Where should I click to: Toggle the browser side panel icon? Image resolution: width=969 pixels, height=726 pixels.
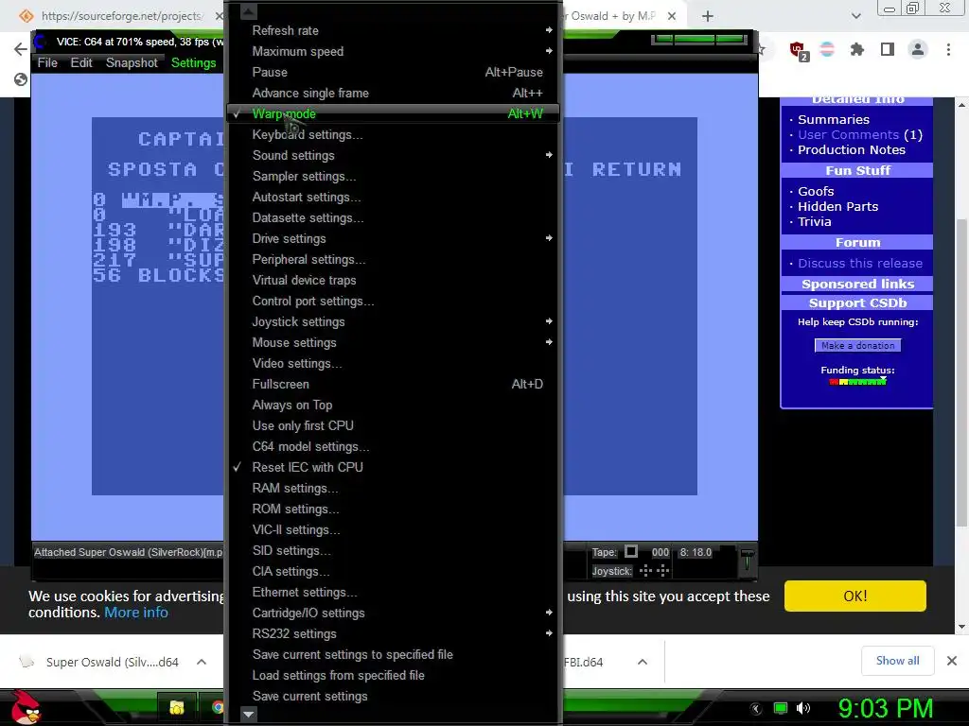click(x=888, y=49)
